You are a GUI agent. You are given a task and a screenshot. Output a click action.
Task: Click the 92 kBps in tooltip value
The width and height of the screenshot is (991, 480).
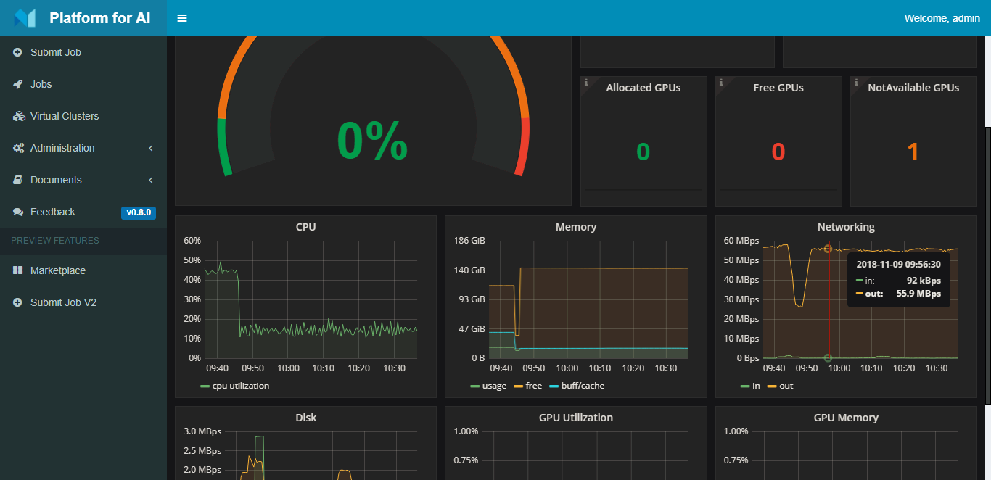(924, 279)
